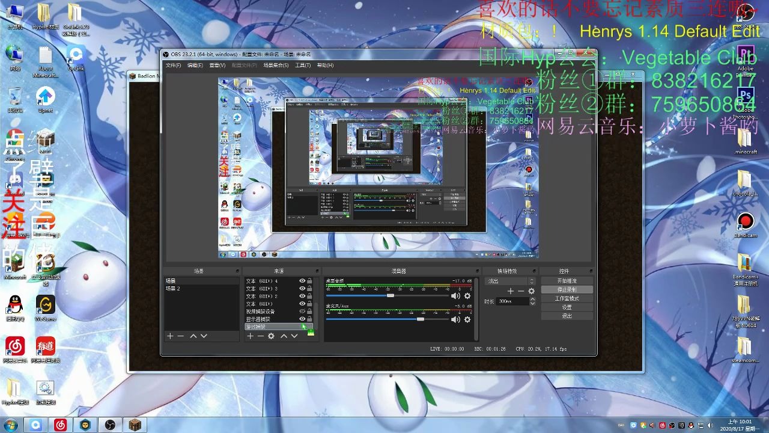This screenshot has width=769, height=433.
Task: Pop out the 转场特效 dock panel
Action: (533, 271)
